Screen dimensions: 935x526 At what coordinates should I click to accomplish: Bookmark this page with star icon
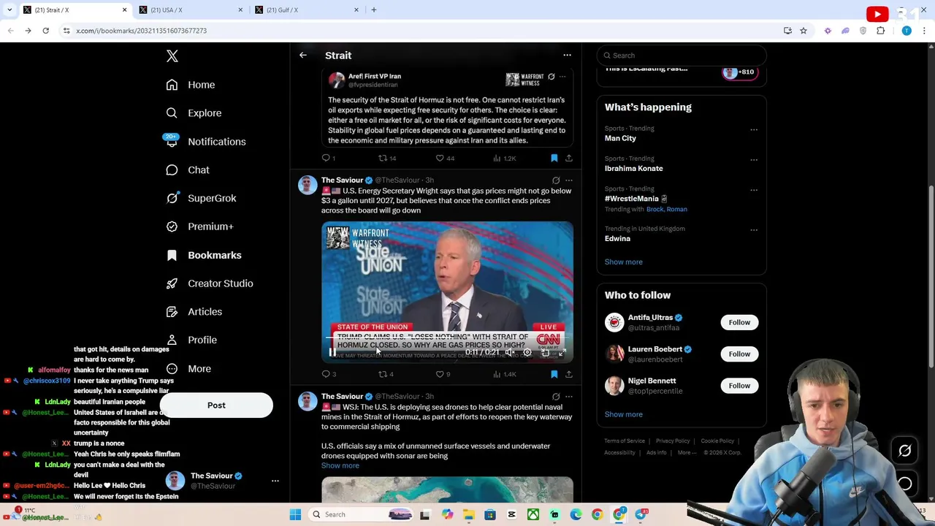(804, 31)
